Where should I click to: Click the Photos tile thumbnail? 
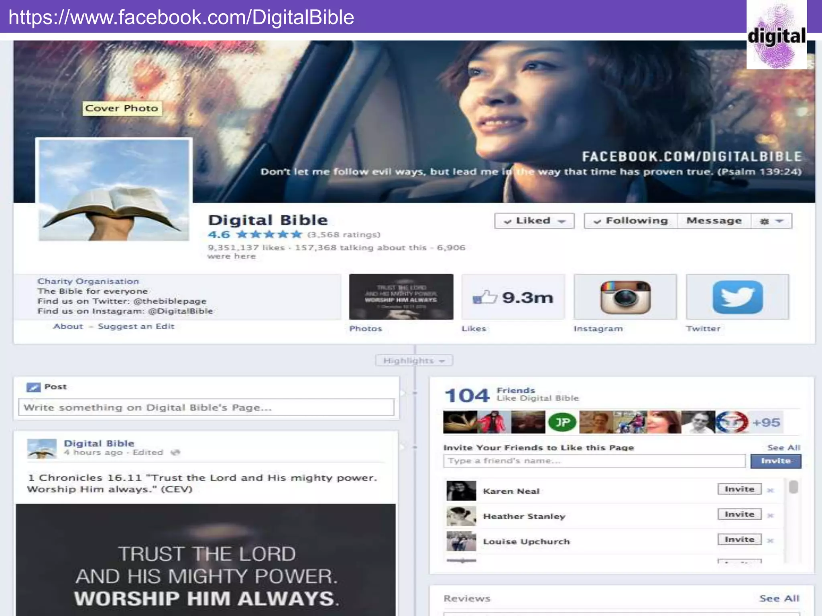tap(401, 297)
